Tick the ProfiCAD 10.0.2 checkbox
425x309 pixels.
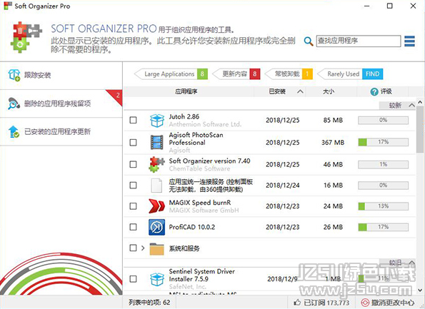[x=133, y=227]
